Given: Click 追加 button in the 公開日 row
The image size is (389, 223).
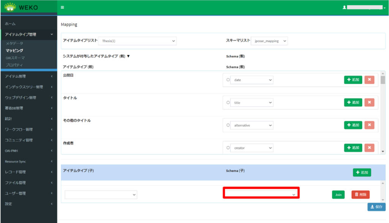Looking at the screenshot, I should click(x=353, y=80).
